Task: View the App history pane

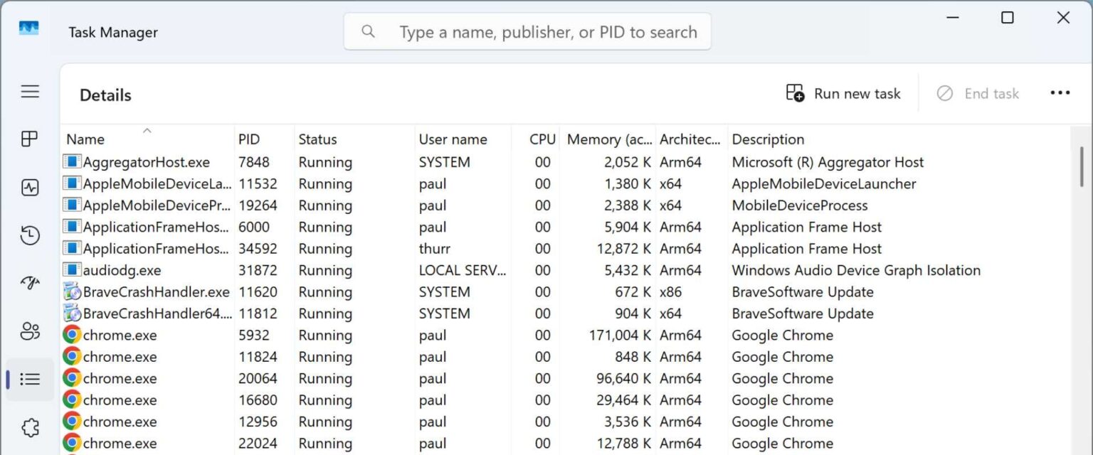Action: tap(29, 235)
